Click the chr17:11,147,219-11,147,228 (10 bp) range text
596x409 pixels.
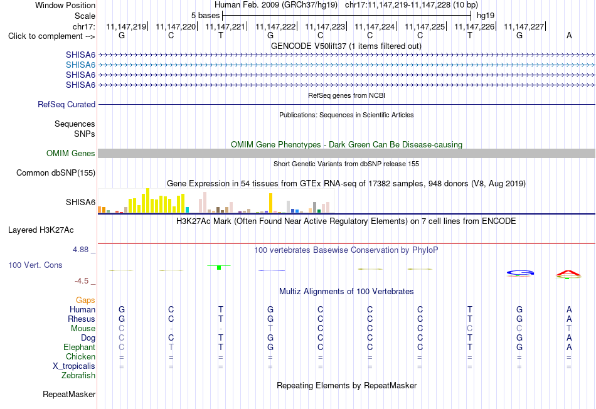point(412,5)
